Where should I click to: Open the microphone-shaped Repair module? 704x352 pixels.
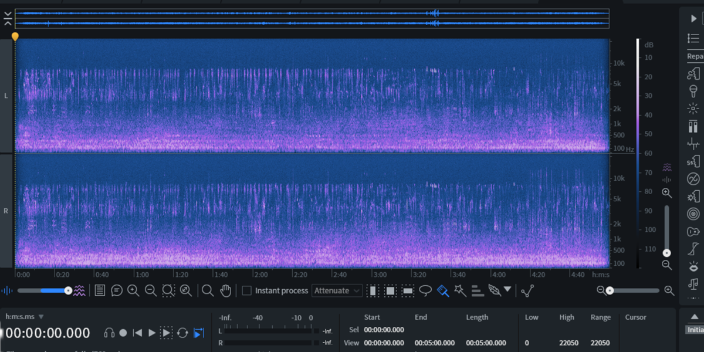(693, 91)
